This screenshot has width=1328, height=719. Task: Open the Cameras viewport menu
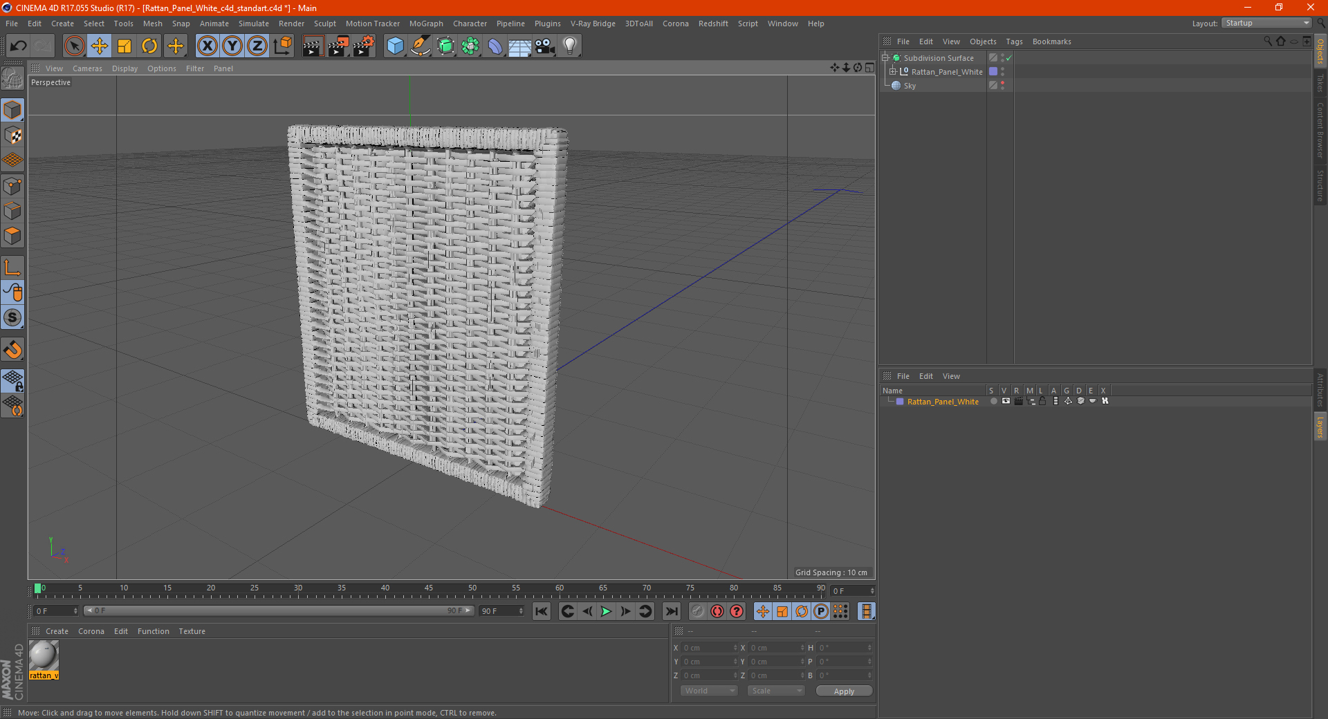pyautogui.click(x=87, y=68)
